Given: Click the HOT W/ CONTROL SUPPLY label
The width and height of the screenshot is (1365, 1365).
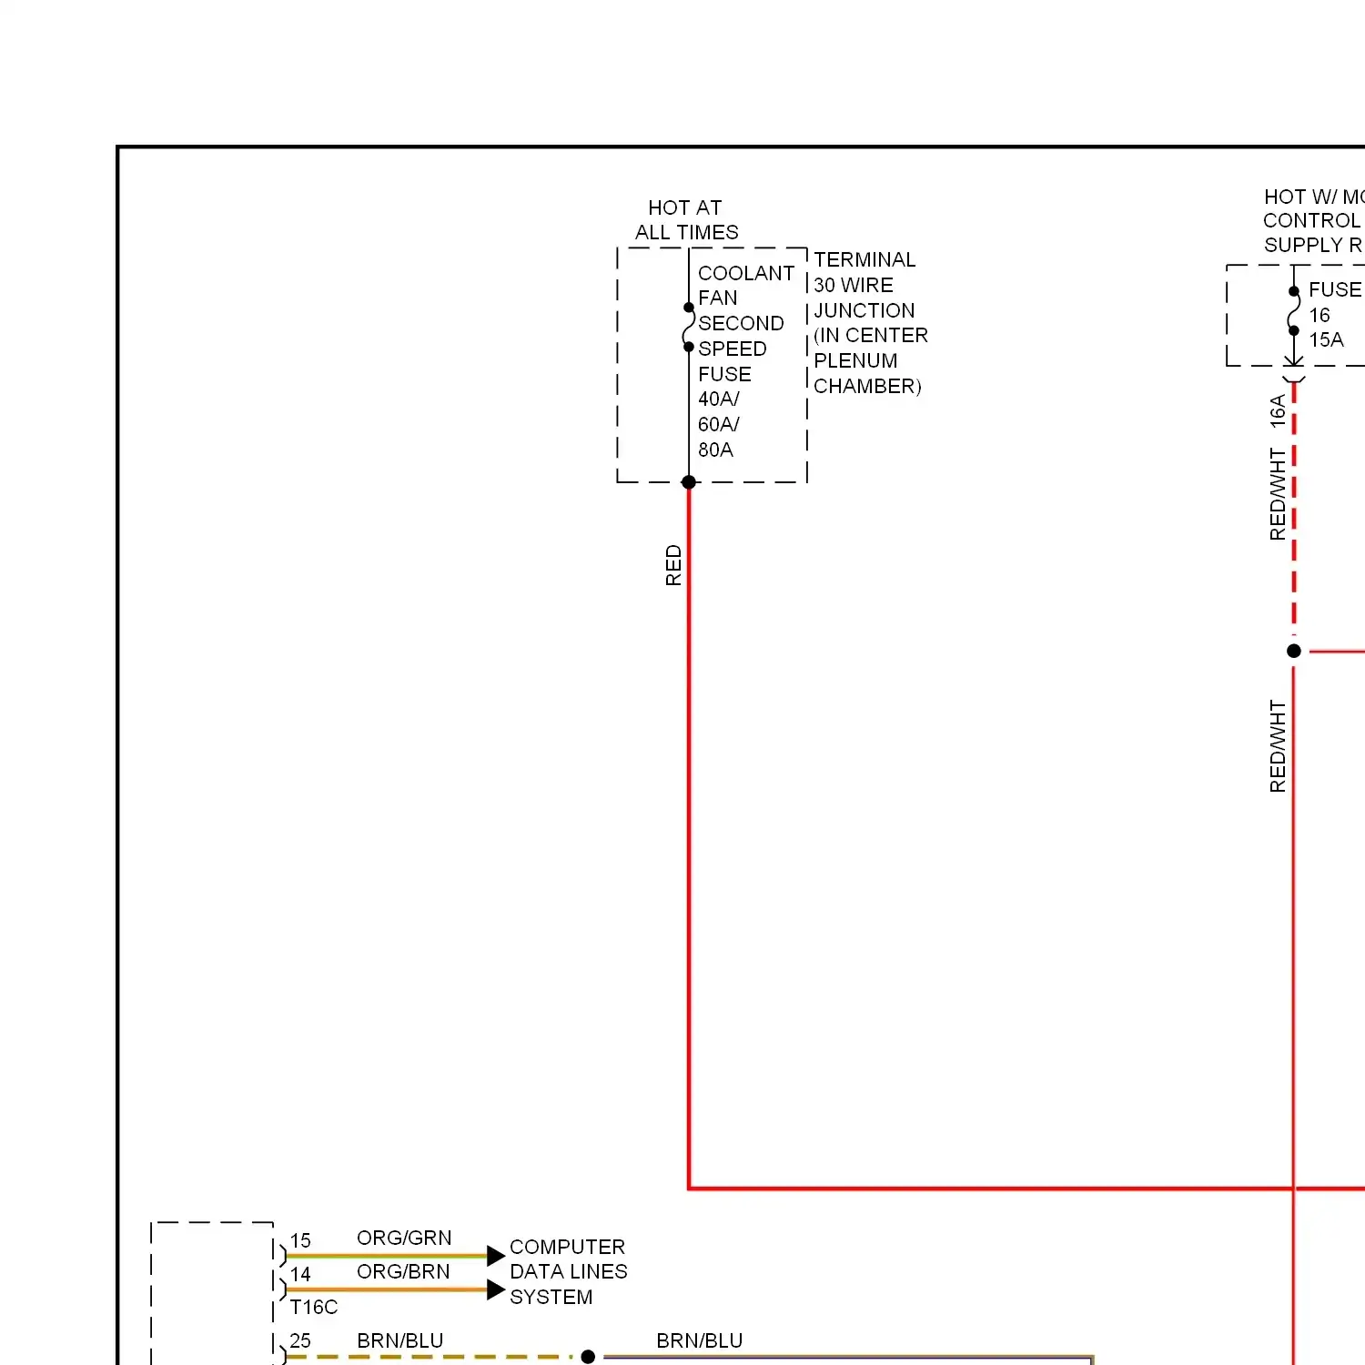Looking at the screenshot, I should (1313, 220).
